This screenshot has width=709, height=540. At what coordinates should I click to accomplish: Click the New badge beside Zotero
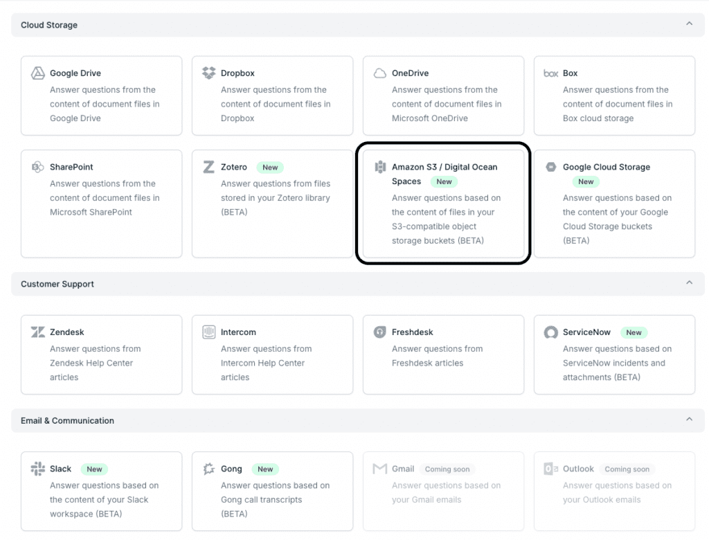click(270, 168)
